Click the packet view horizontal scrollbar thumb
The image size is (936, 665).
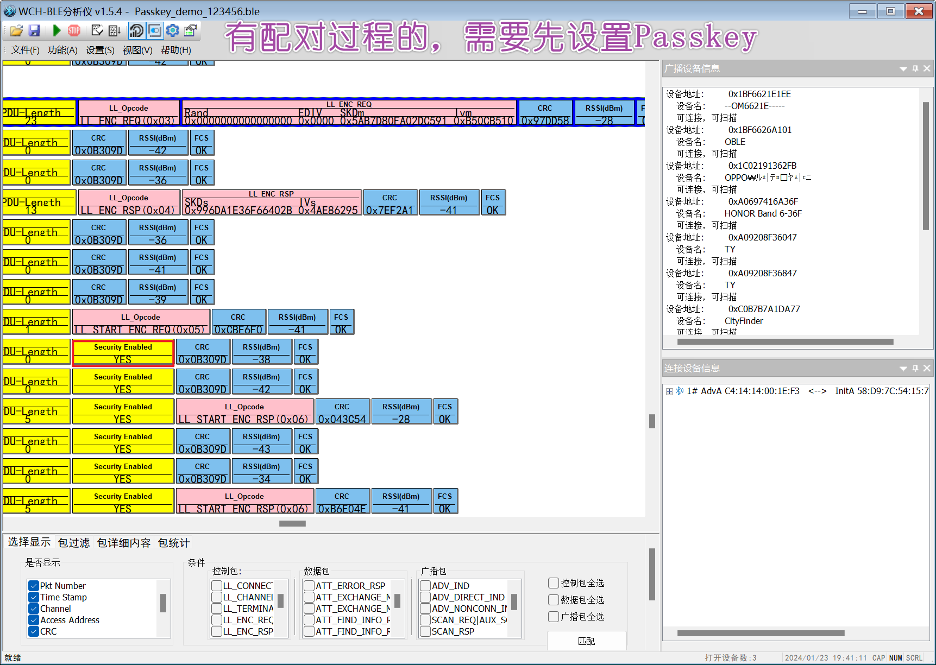pos(292,524)
